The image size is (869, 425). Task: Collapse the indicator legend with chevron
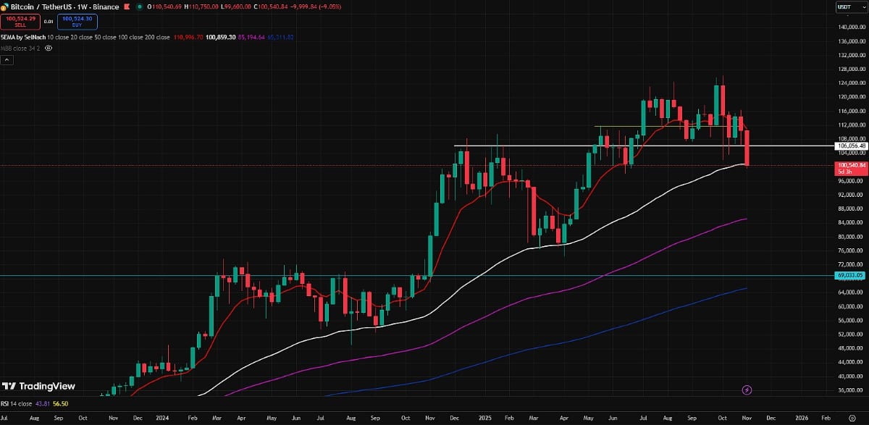point(5,61)
